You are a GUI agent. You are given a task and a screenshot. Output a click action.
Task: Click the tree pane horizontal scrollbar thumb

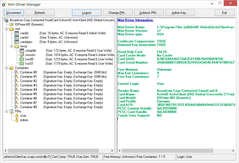pyautogui.click(x=53, y=151)
